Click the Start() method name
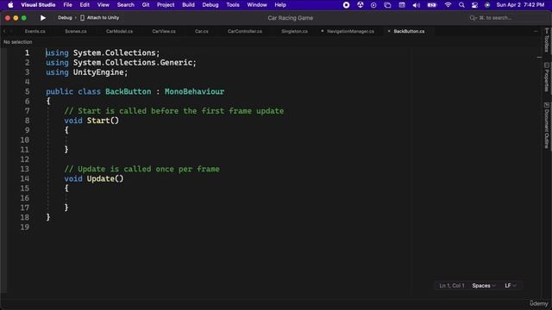The image size is (552, 310). pyautogui.click(x=103, y=121)
